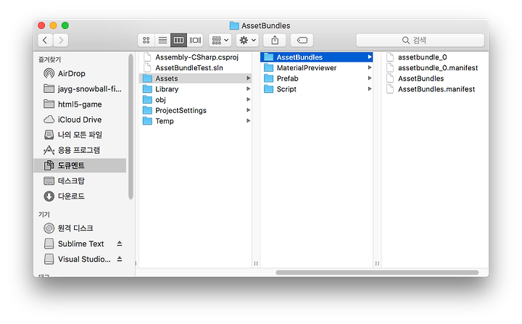Open AirDrop in the sidebar

[80, 73]
